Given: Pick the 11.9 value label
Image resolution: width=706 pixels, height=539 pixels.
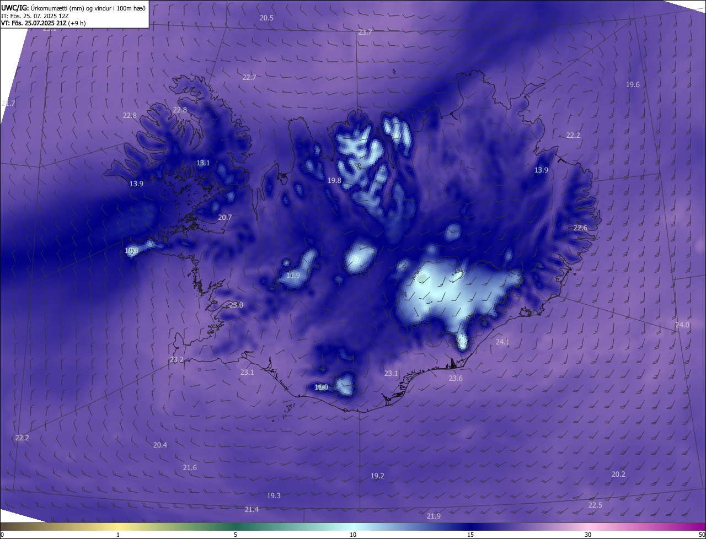Looking at the screenshot, I should pos(293,276).
